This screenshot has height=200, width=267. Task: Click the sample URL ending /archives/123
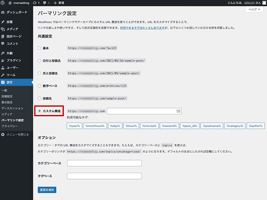(x=97, y=86)
